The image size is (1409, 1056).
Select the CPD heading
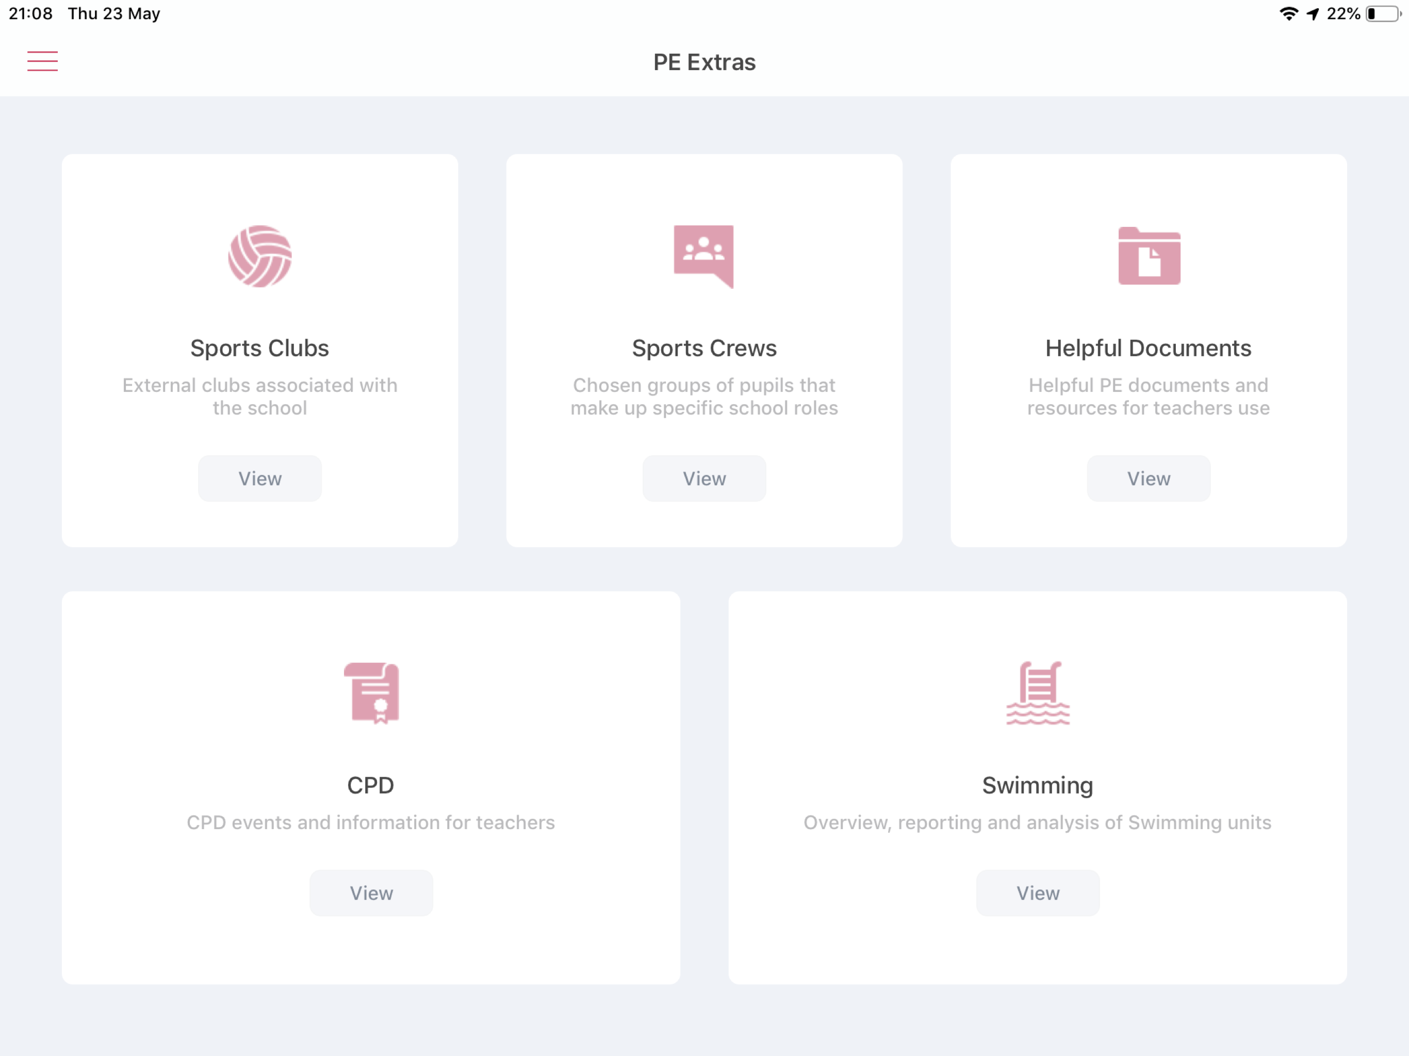coord(371,785)
